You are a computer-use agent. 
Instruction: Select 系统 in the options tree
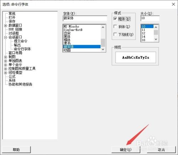point(12,81)
